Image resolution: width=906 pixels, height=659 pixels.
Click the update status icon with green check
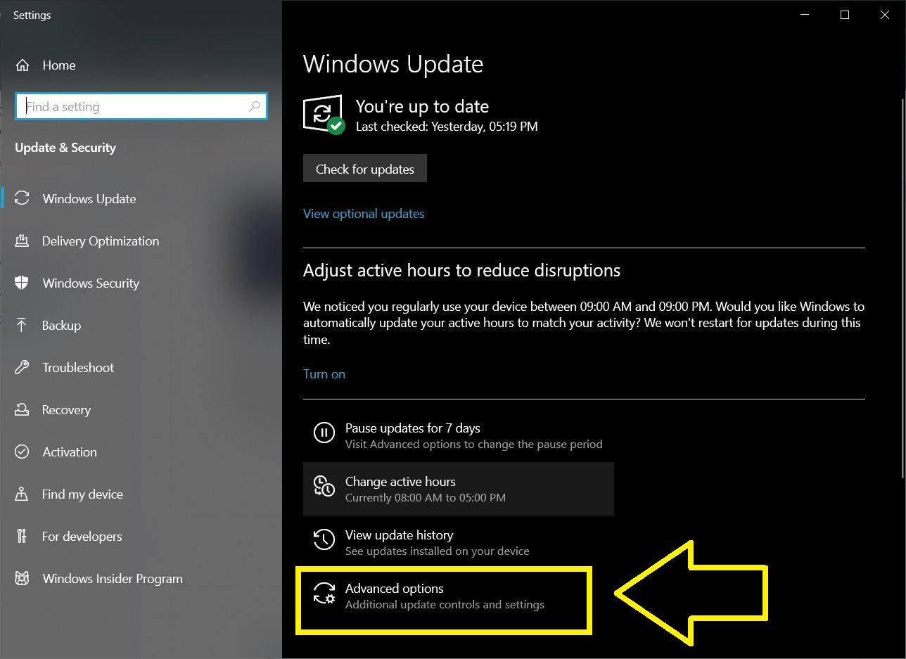324,114
